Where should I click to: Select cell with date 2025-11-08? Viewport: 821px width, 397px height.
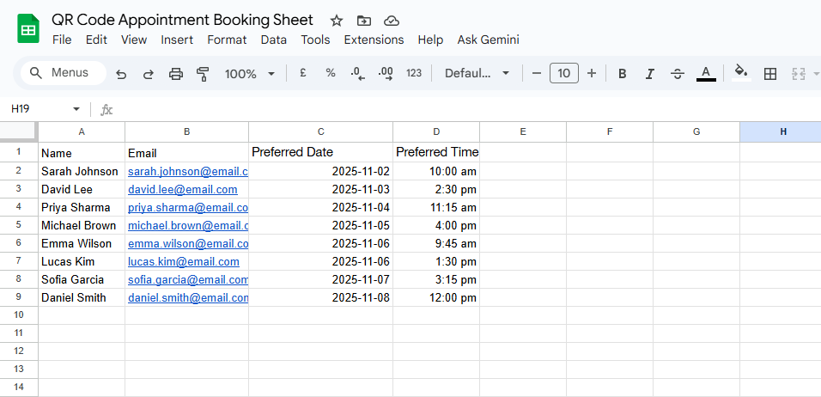coord(321,297)
